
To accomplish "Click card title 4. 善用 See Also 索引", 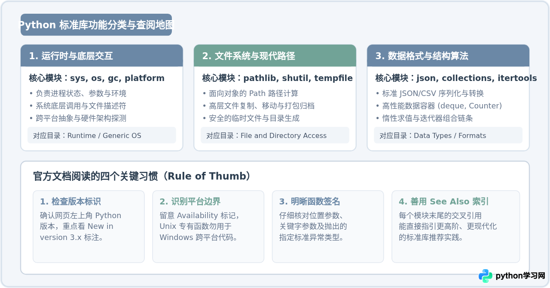I will (444, 202).
